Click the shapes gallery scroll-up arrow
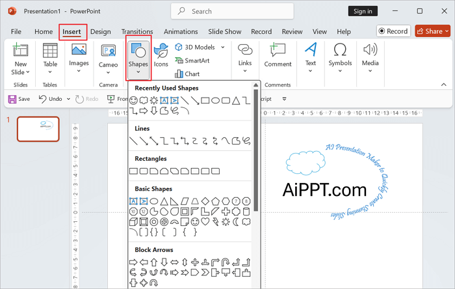Image resolution: width=455 pixels, height=289 pixels. click(x=255, y=85)
